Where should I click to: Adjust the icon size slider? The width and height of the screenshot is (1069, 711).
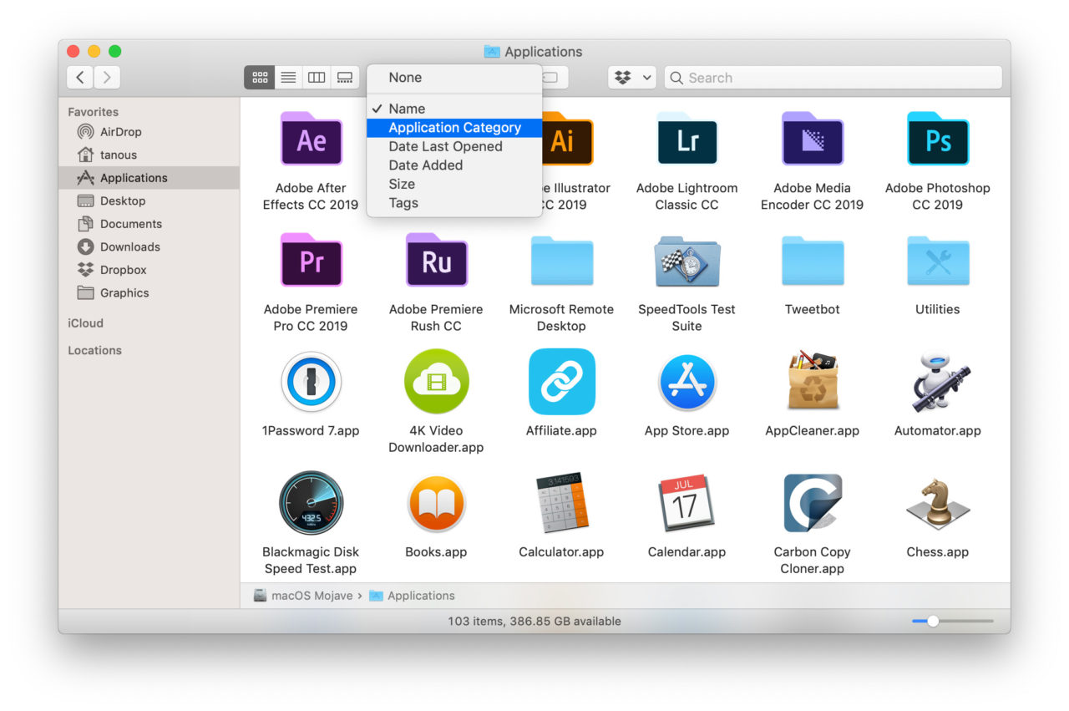953,621
